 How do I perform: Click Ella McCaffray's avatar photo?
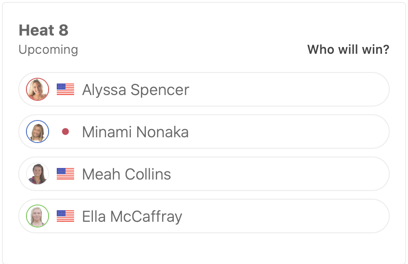click(x=38, y=216)
